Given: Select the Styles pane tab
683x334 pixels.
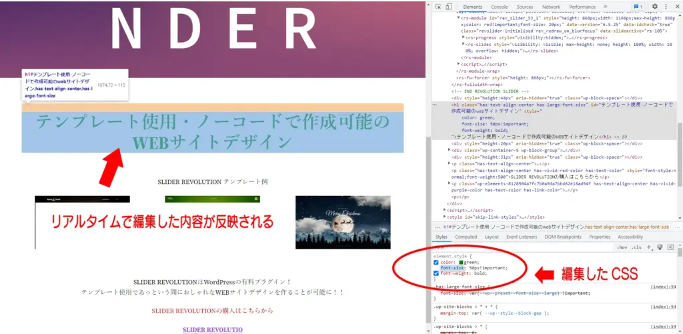Looking at the screenshot, I should (x=442, y=237).
